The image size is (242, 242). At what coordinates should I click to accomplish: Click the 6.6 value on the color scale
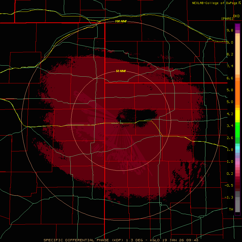[x=230, y=78]
